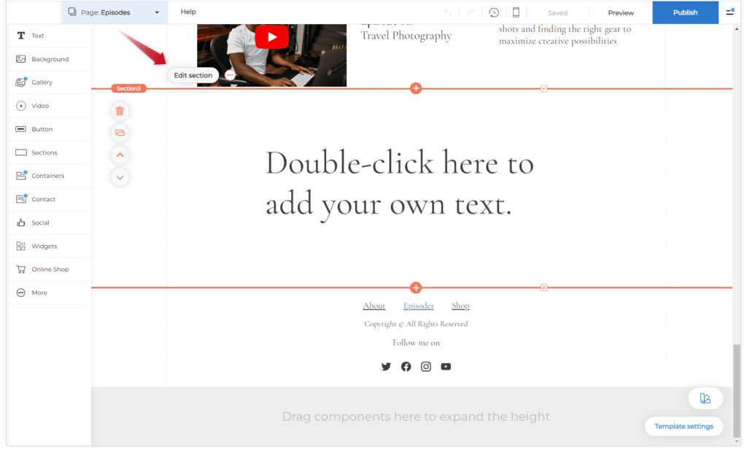Screen dimensions: 747x452
Task: Delete Section3 with the trash icon
Action: click(x=120, y=111)
